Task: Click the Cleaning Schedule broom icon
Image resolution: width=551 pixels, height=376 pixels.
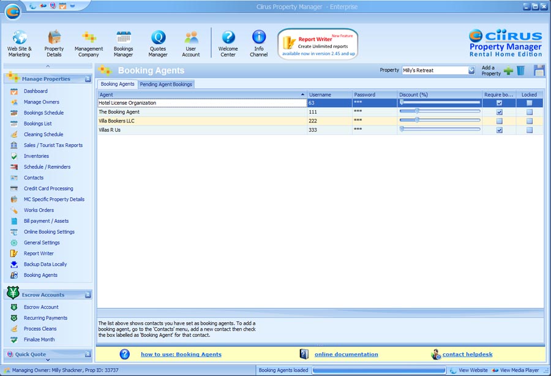Action: click(x=14, y=135)
